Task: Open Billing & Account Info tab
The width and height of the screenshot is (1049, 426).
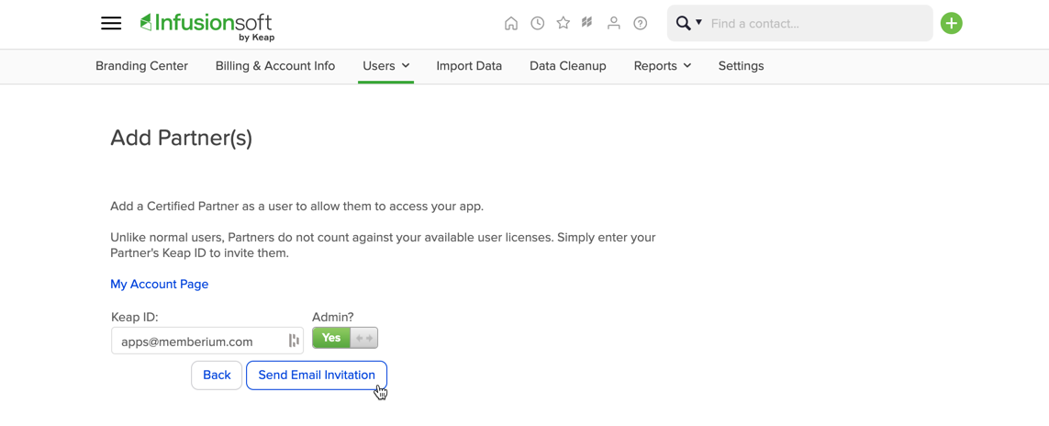Action: tap(275, 66)
